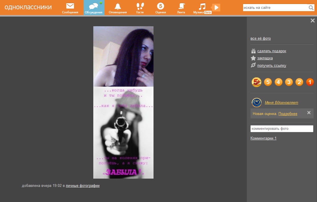The height and width of the screenshot is (202, 317).
Task: Click получить ссылку link
Action: tap(272, 66)
